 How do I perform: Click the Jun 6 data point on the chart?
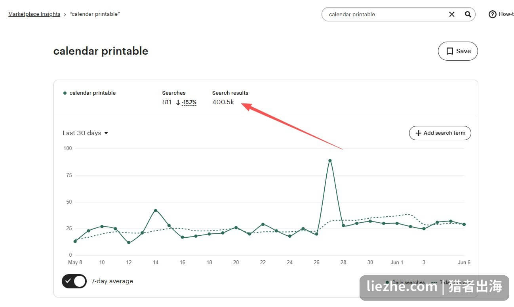pyautogui.click(x=464, y=224)
